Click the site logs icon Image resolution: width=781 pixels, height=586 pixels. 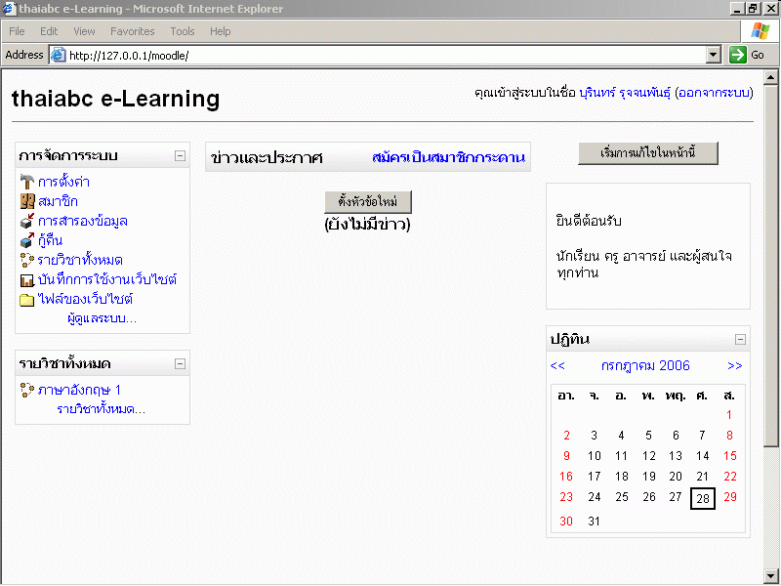(27, 279)
